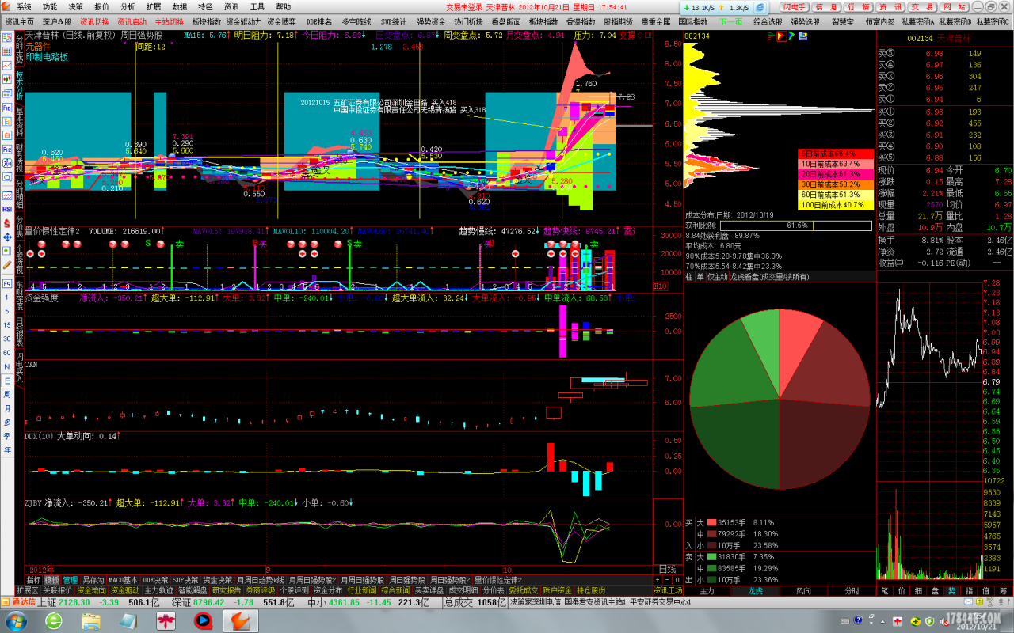
Task: Open the 功能 menu
Action: [50, 6]
